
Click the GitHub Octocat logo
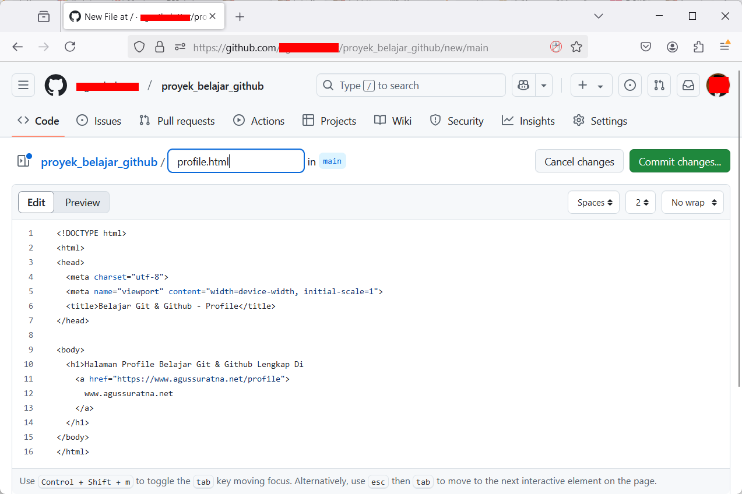56,86
